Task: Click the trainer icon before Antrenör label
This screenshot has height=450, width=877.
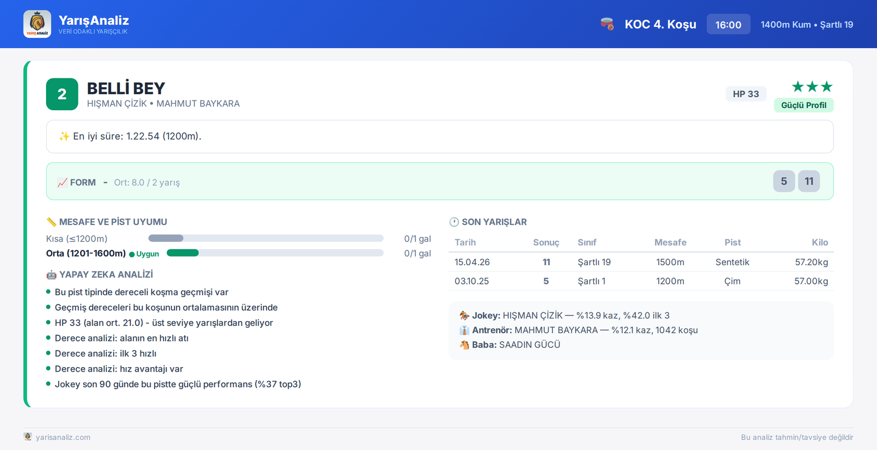Action: (x=464, y=331)
